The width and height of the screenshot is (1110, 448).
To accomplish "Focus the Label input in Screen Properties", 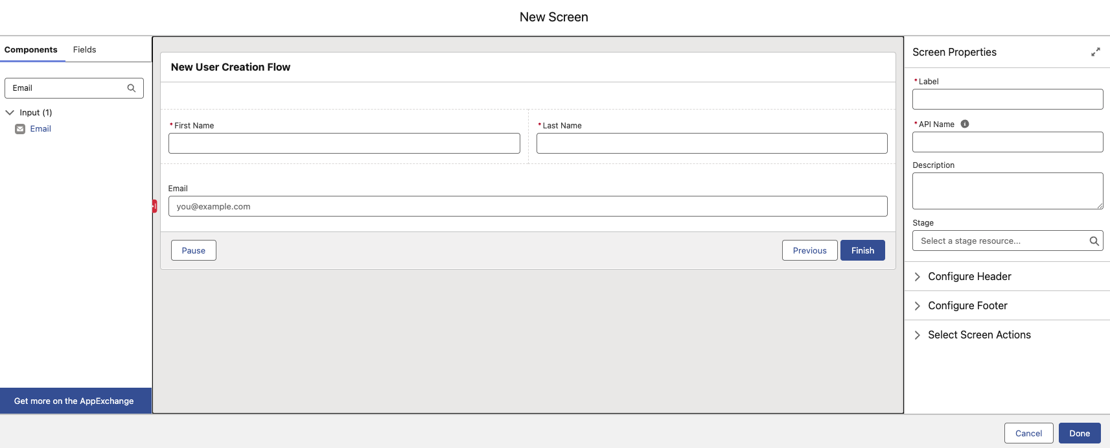I will click(1007, 99).
